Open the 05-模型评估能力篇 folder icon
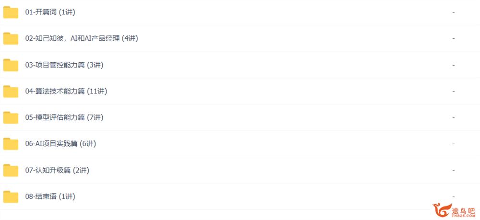The width and height of the screenshot is (480, 220). pos(11,117)
